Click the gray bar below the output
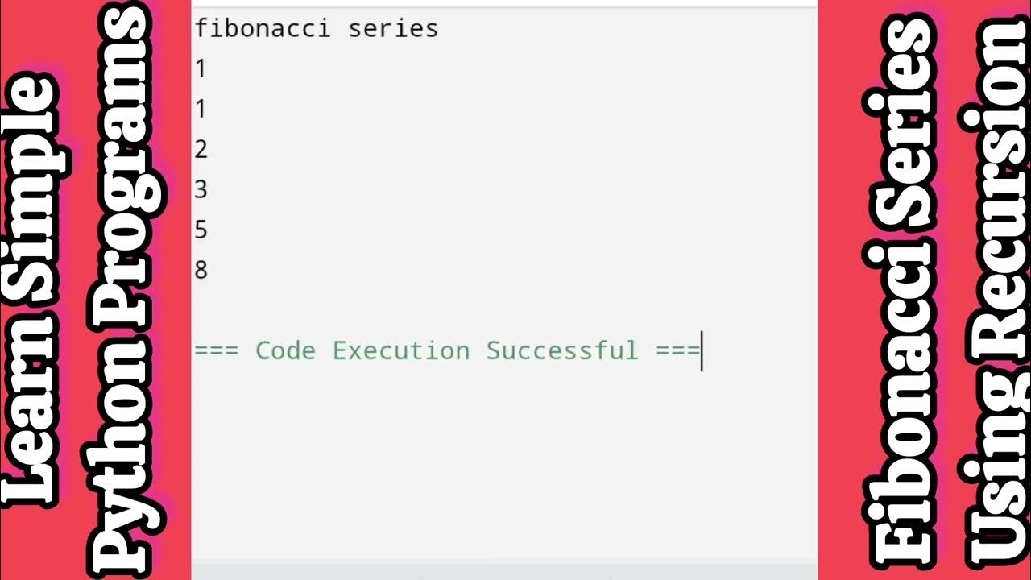Viewport: 1031px width, 580px height. (x=504, y=571)
